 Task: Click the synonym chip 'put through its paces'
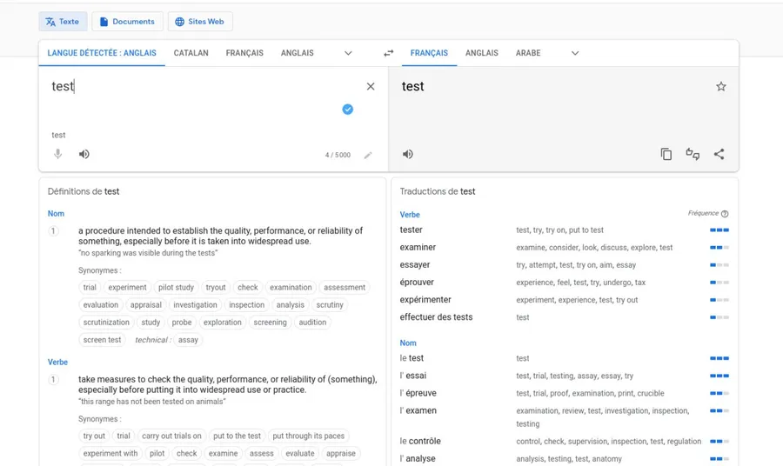click(309, 436)
